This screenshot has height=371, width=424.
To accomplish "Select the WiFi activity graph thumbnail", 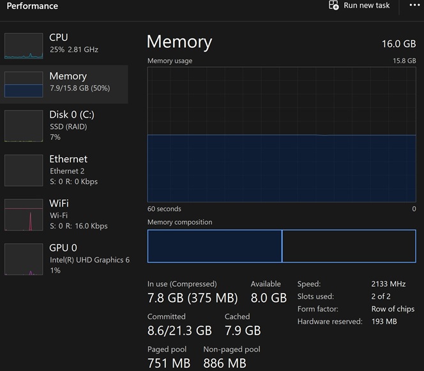I will tap(24, 215).
